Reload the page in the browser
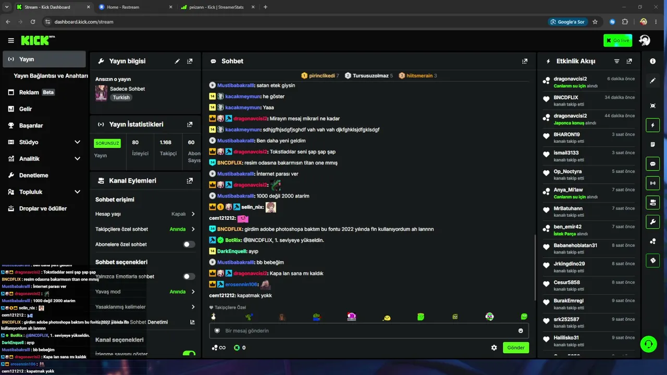This screenshot has width=667, height=375. click(33, 22)
